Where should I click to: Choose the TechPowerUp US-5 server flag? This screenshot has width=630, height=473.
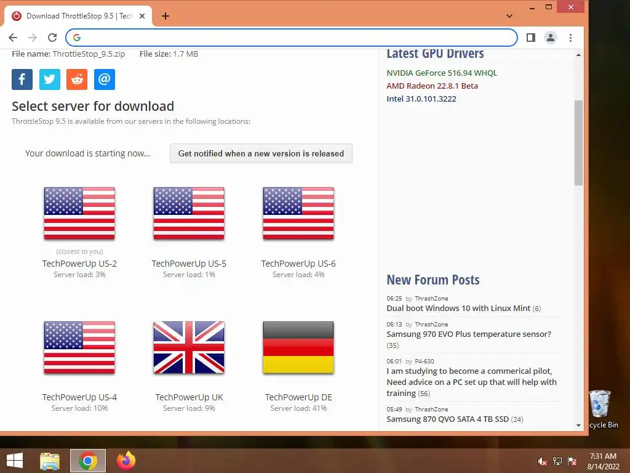(189, 213)
